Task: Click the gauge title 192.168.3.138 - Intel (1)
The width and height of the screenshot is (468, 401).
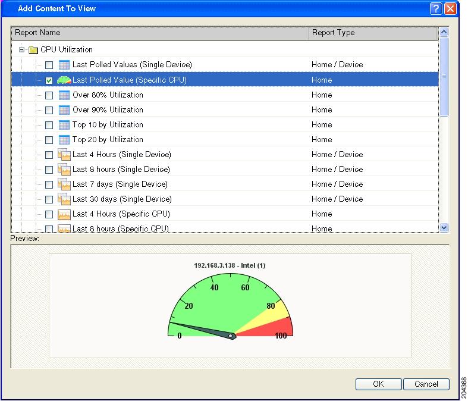Action: click(x=230, y=265)
